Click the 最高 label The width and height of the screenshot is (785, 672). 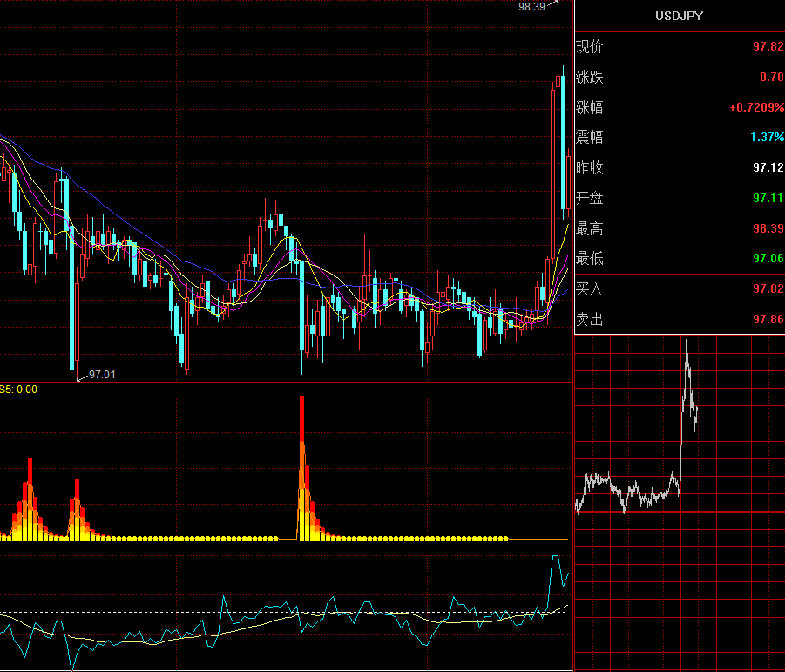[589, 228]
